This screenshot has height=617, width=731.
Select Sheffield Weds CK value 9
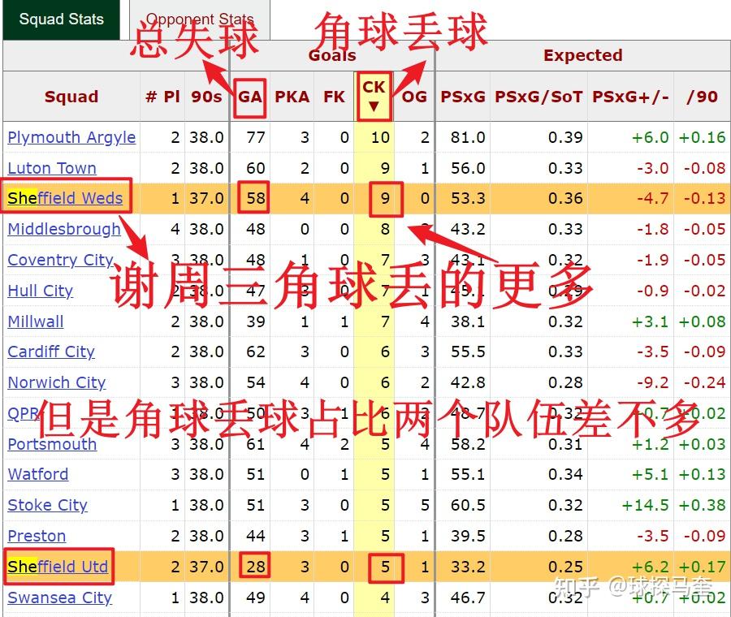pyautogui.click(x=385, y=198)
